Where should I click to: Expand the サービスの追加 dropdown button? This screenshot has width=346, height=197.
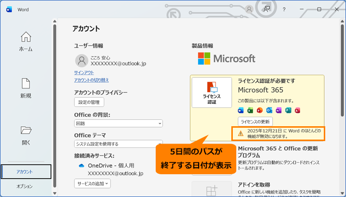(x=92, y=183)
